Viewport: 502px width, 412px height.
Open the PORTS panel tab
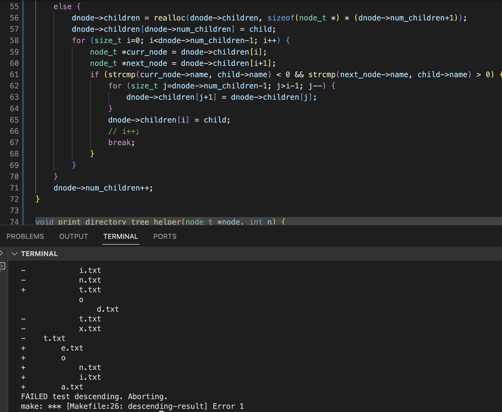[x=165, y=236]
